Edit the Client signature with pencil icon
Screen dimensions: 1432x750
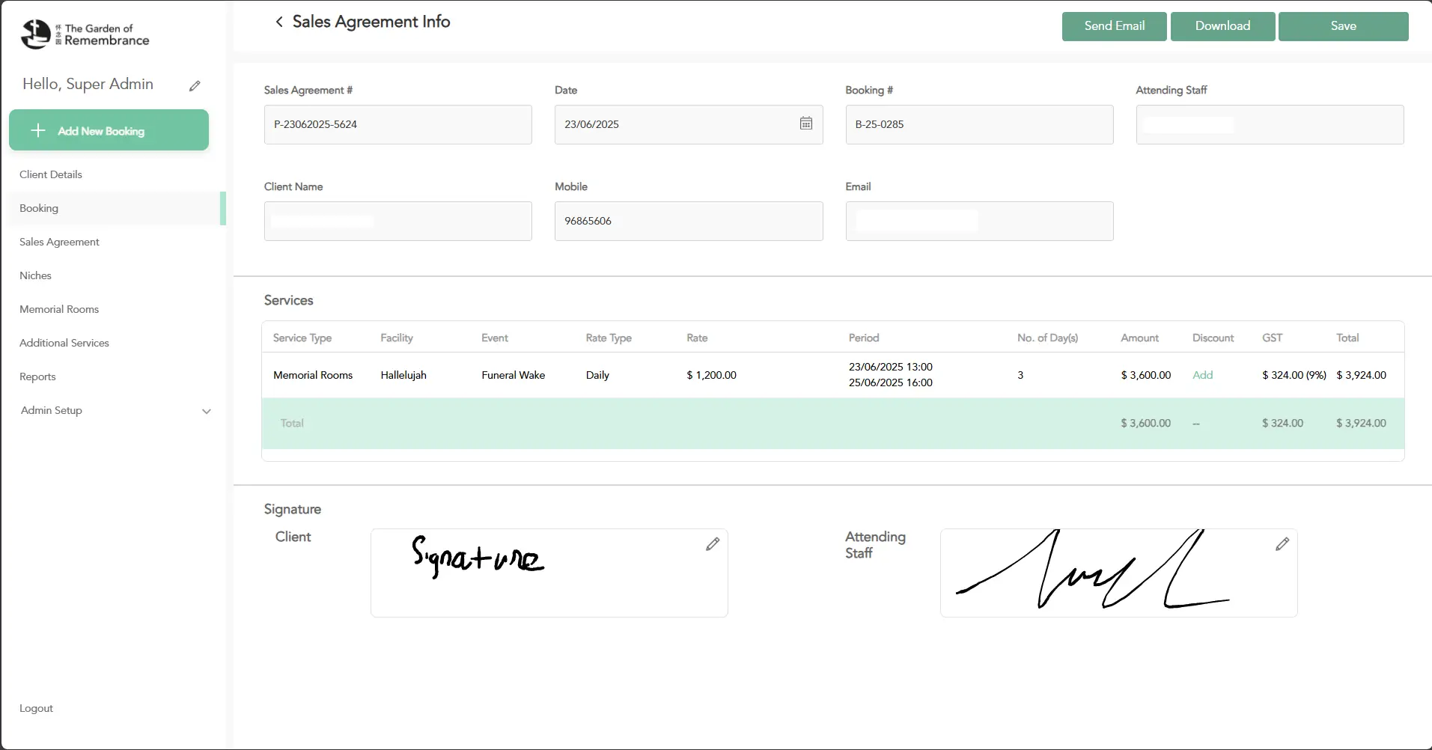coord(712,544)
